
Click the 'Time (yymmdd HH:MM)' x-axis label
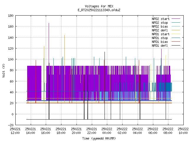(x=99, y=138)
